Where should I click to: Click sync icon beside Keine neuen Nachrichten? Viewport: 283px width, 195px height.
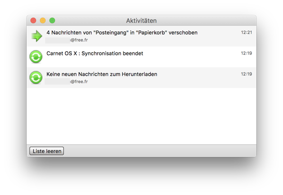coord(36,78)
